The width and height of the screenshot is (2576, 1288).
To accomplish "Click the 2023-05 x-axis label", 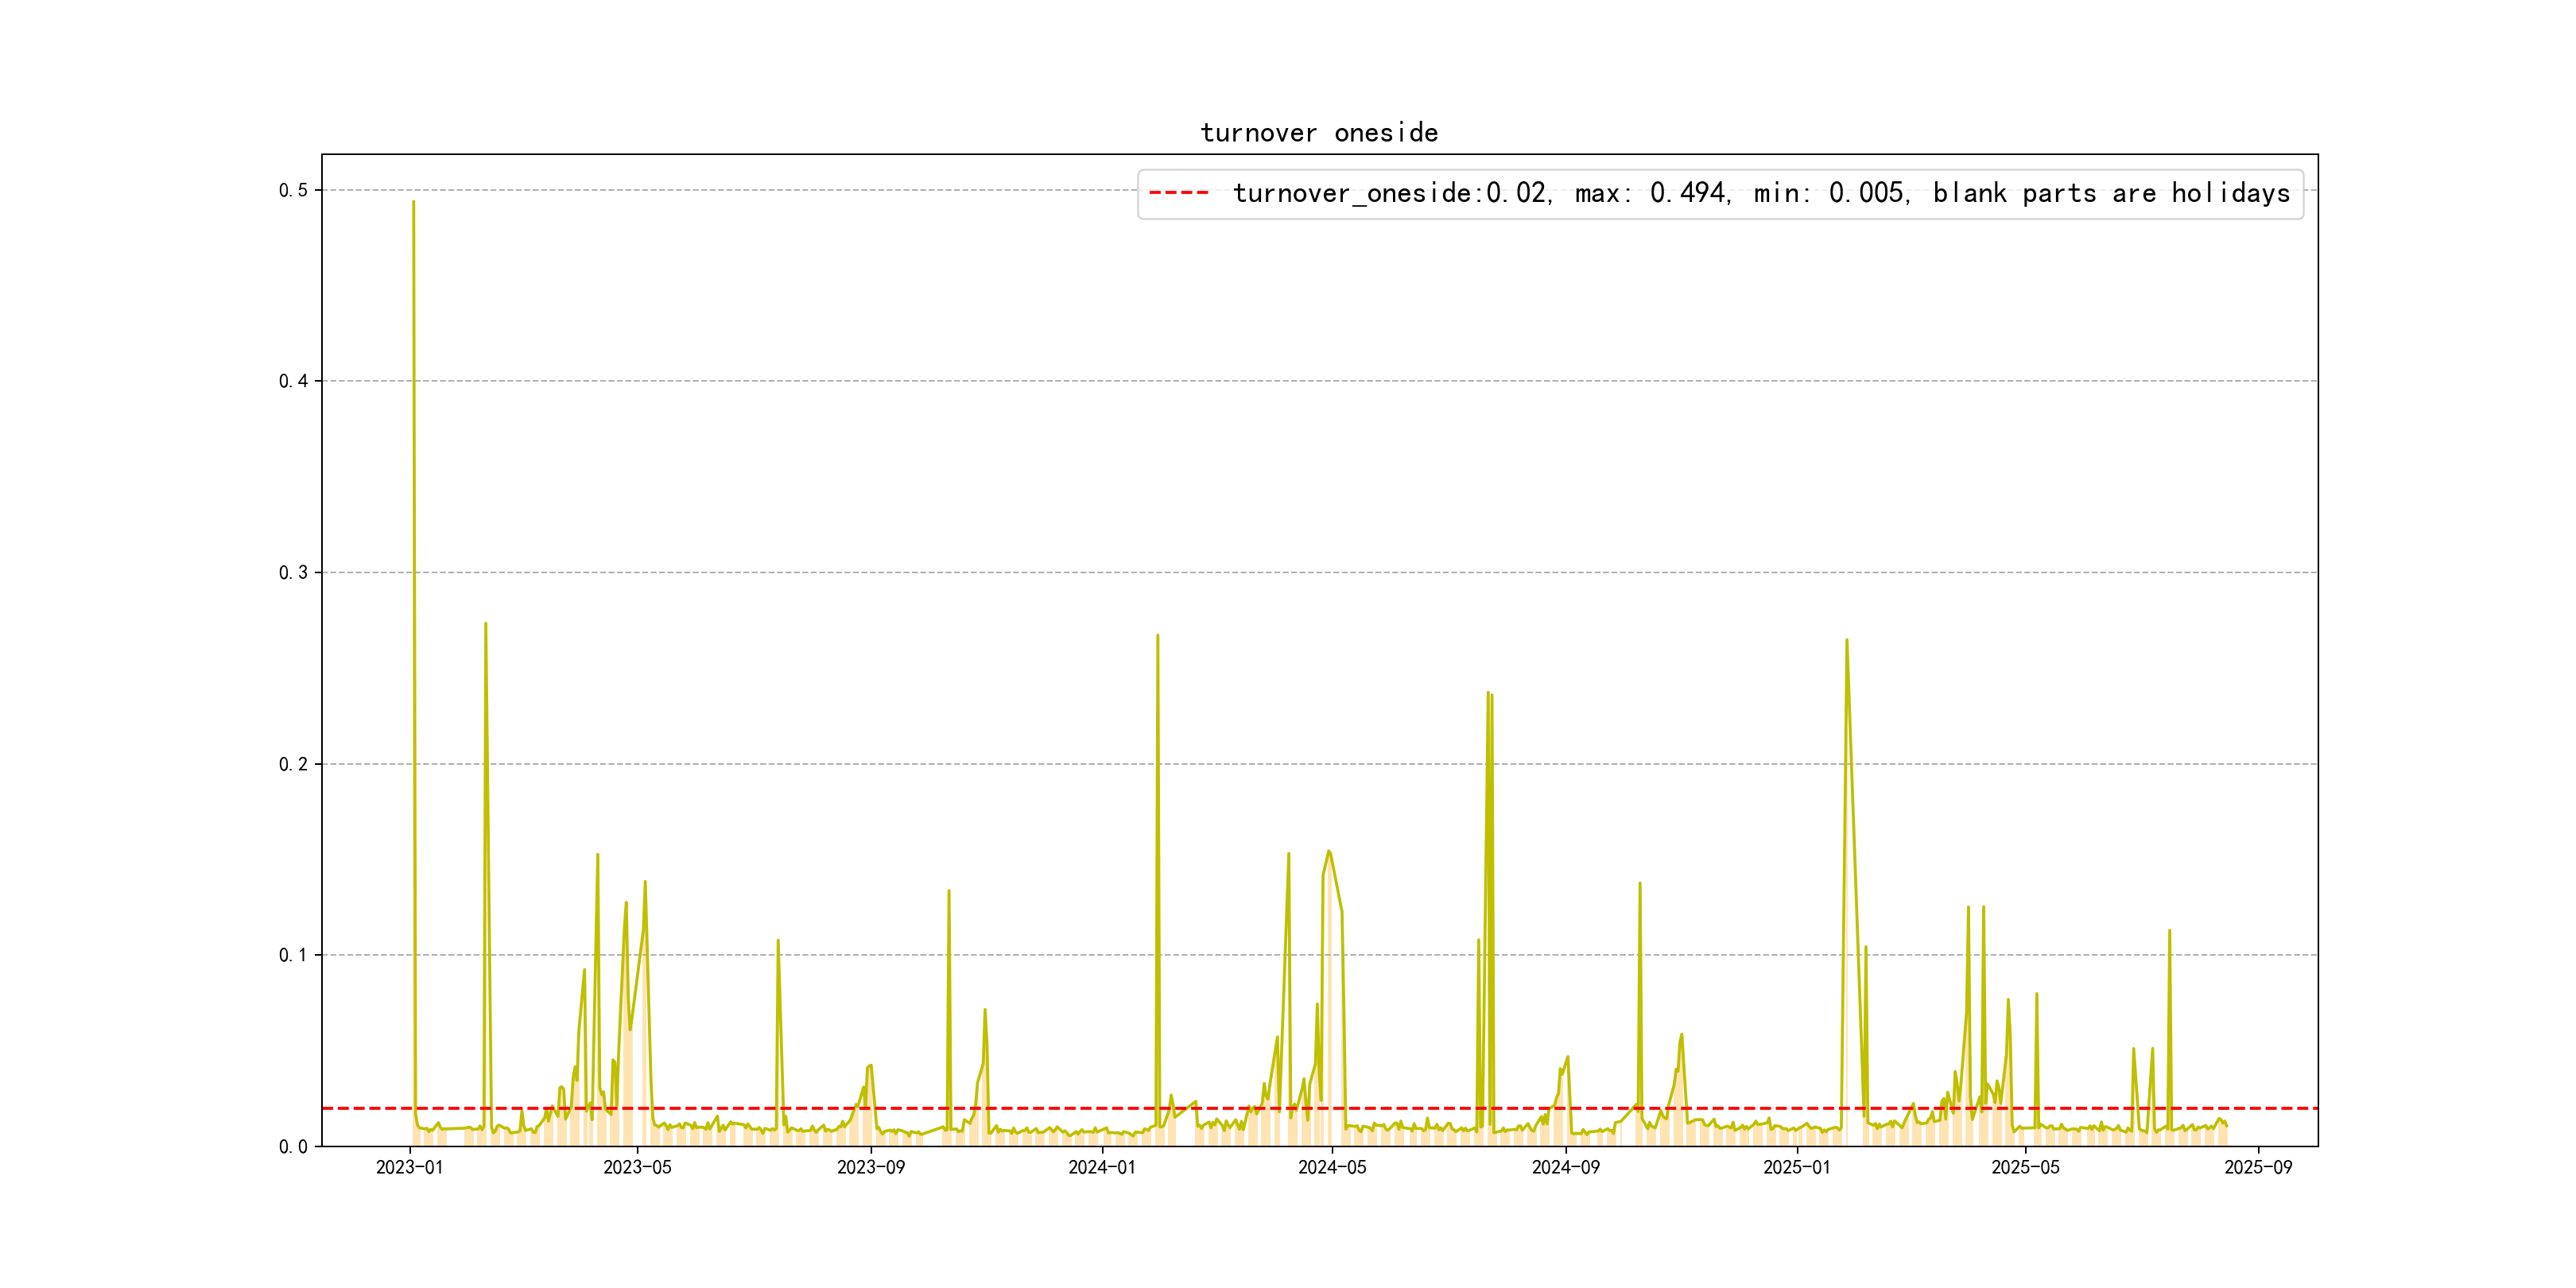I will pyautogui.click(x=637, y=1168).
